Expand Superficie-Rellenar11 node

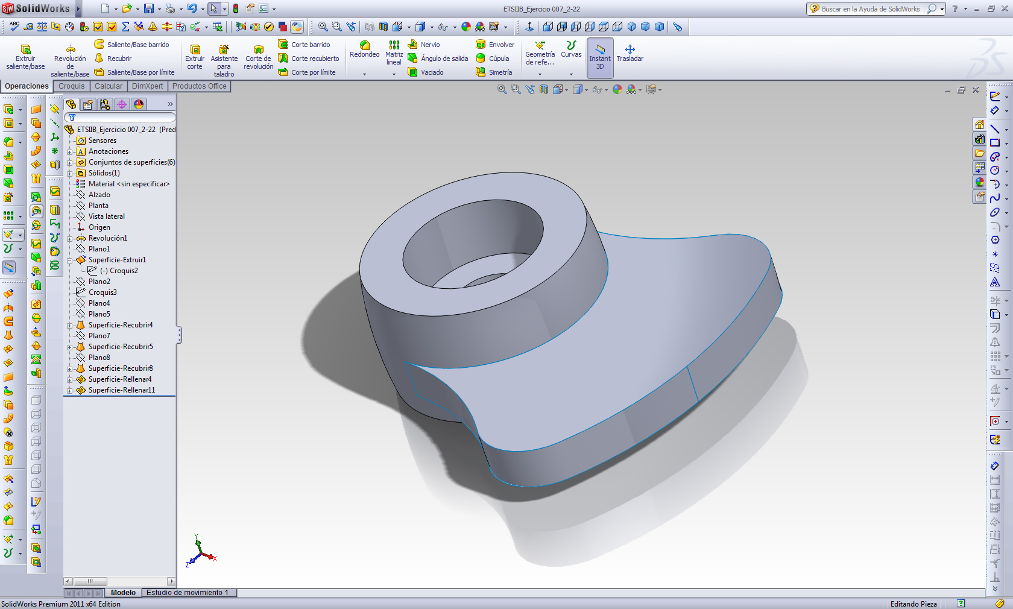coord(70,391)
